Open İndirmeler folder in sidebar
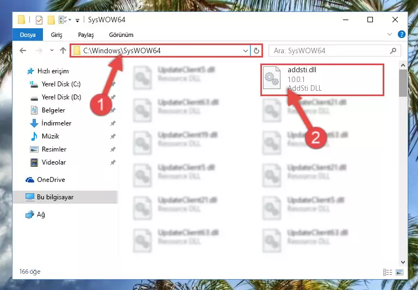418x290 pixels. tap(51, 123)
